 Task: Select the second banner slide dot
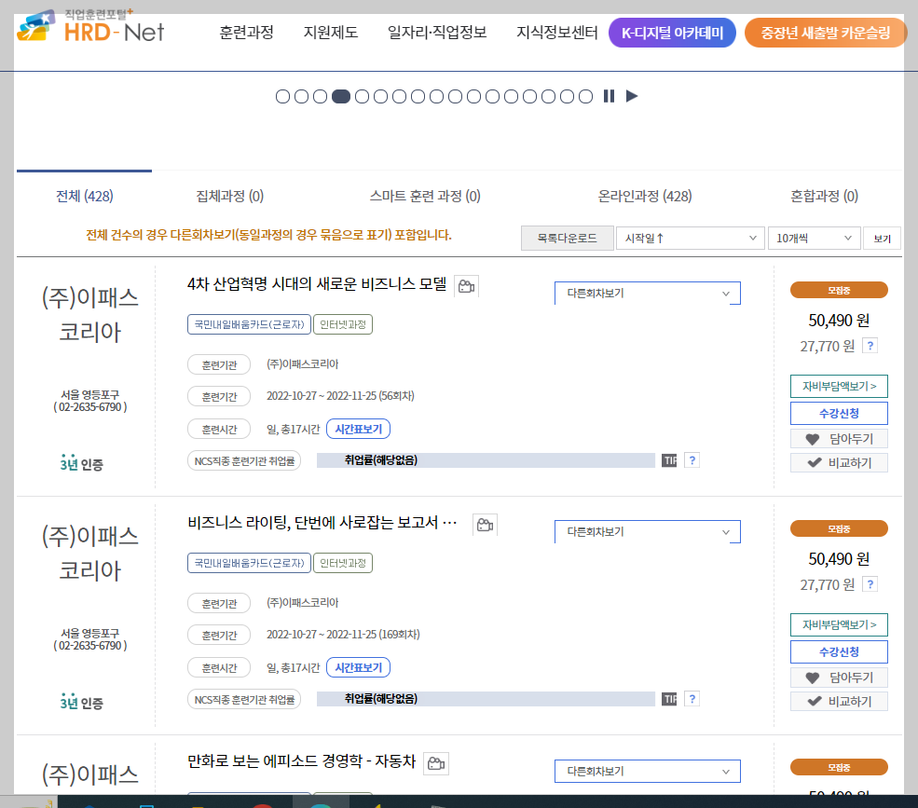pos(302,97)
